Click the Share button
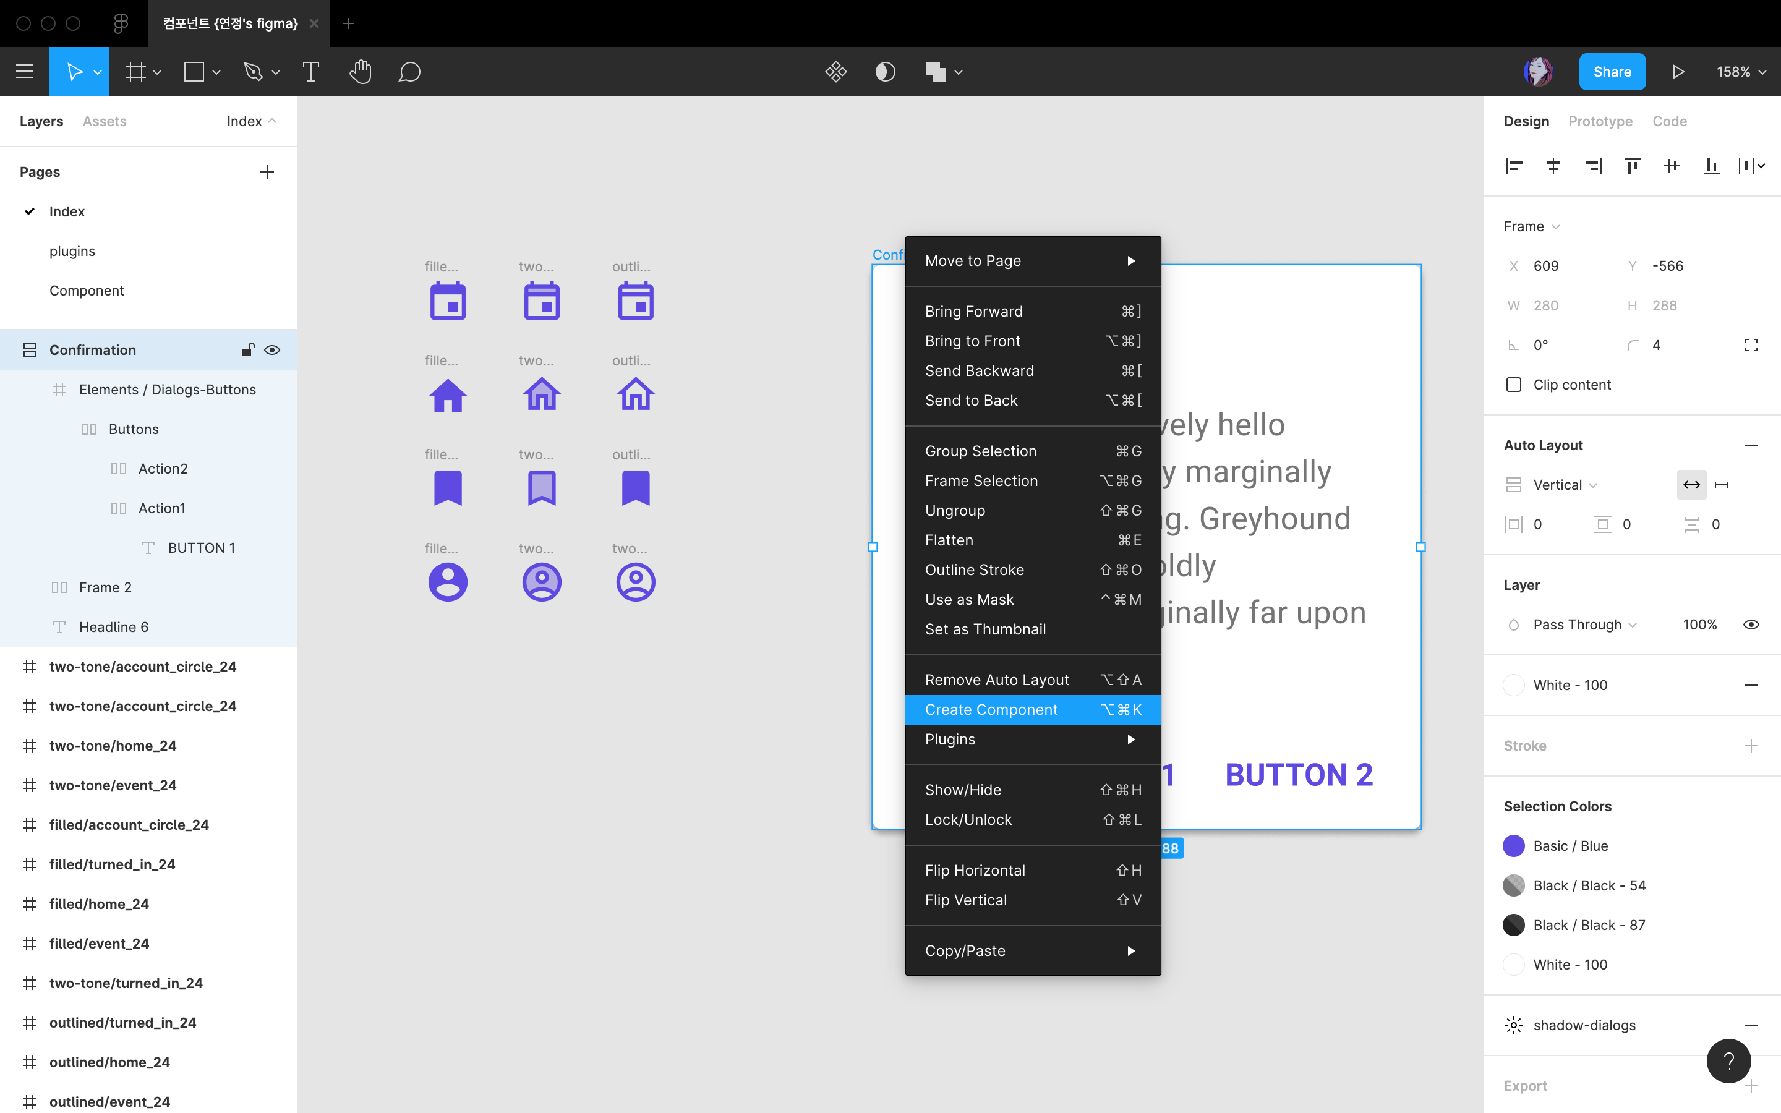Image resolution: width=1781 pixels, height=1113 pixels. click(1612, 71)
